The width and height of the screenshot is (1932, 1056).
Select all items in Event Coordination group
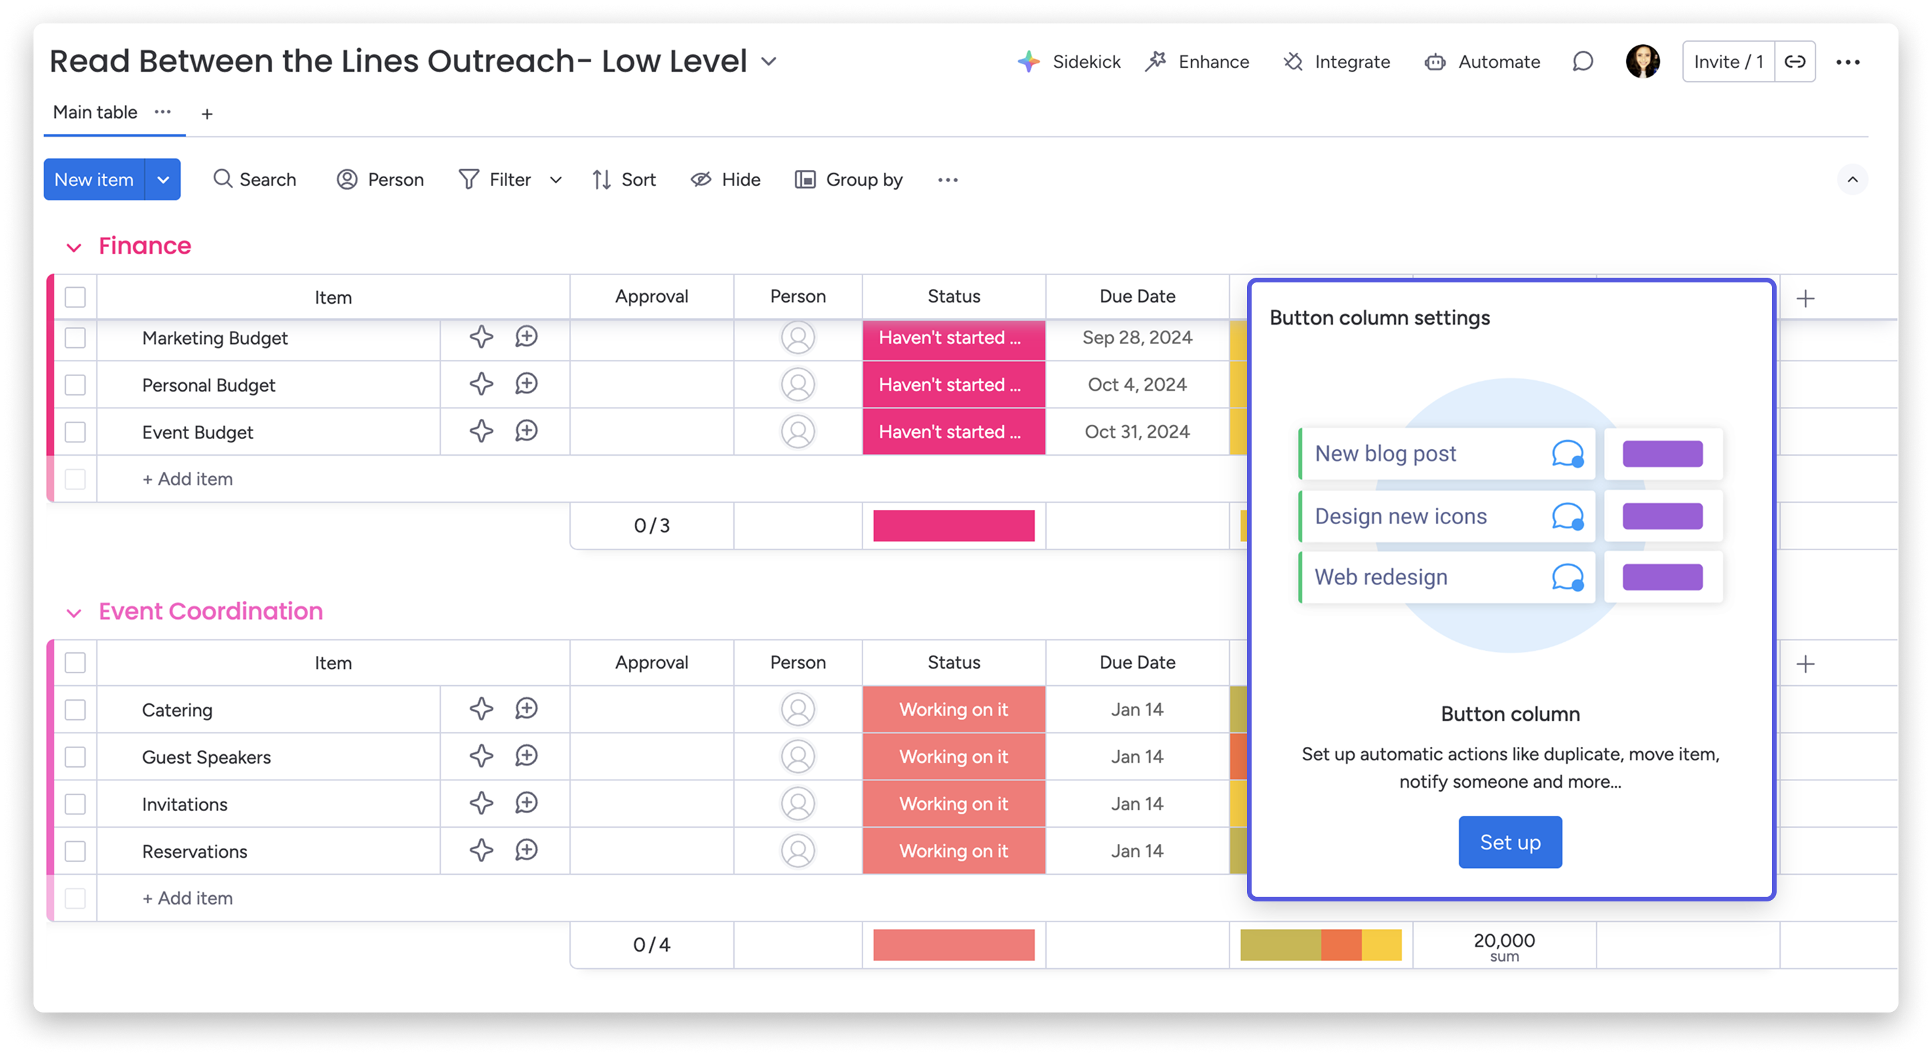tap(75, 663)
